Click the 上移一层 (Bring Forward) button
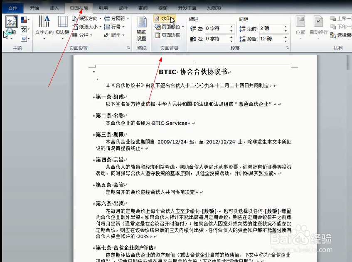Screen dimensions: 352x262 (341, 18)
